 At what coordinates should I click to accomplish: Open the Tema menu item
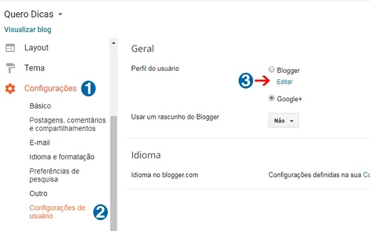(x=35, y=68)
